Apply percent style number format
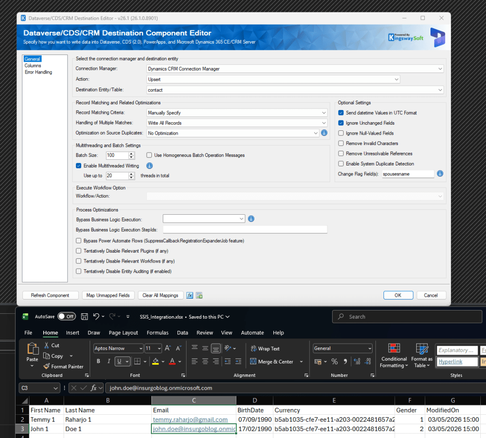The height and width of the screenshot is (438, 486). 335,362
